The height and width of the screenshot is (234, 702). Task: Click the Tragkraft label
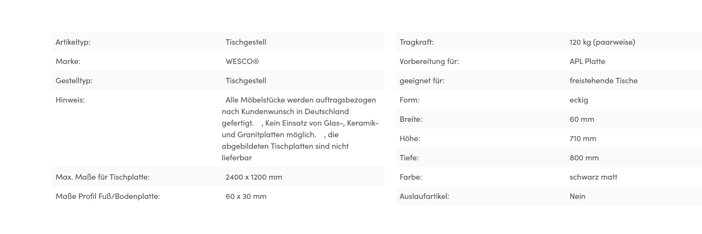tap(417, 42)
